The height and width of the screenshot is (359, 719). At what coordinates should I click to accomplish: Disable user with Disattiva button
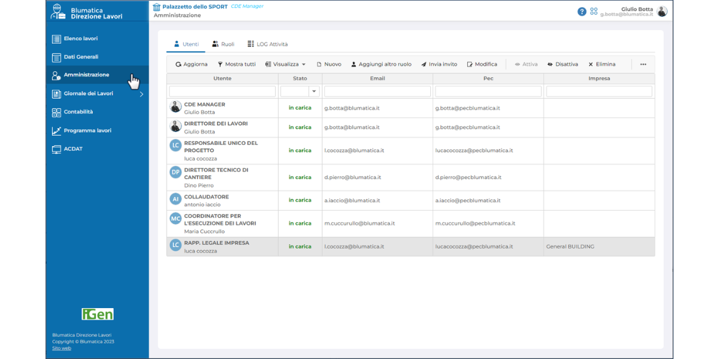point(562,64)
